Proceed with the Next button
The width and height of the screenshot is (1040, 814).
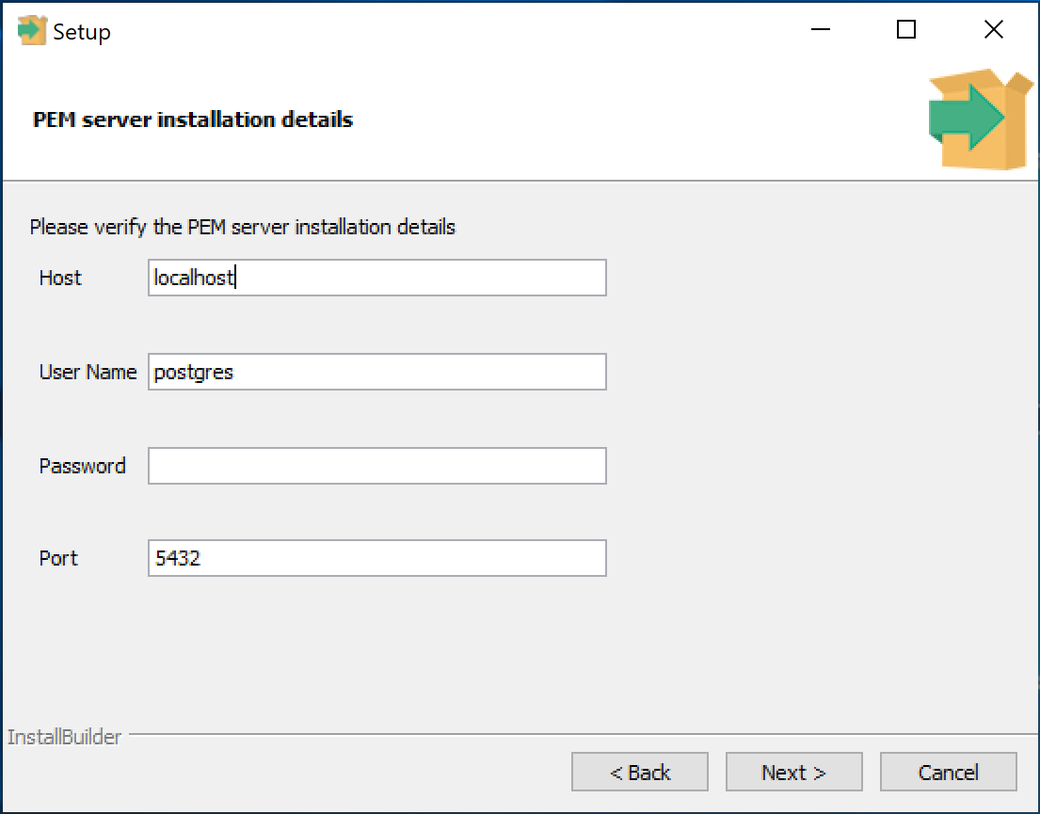[x=794, y=773]
